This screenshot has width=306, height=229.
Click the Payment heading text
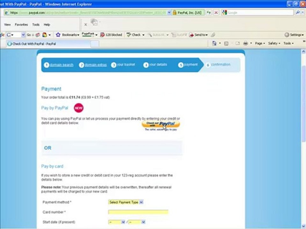[x=51, y=89]
